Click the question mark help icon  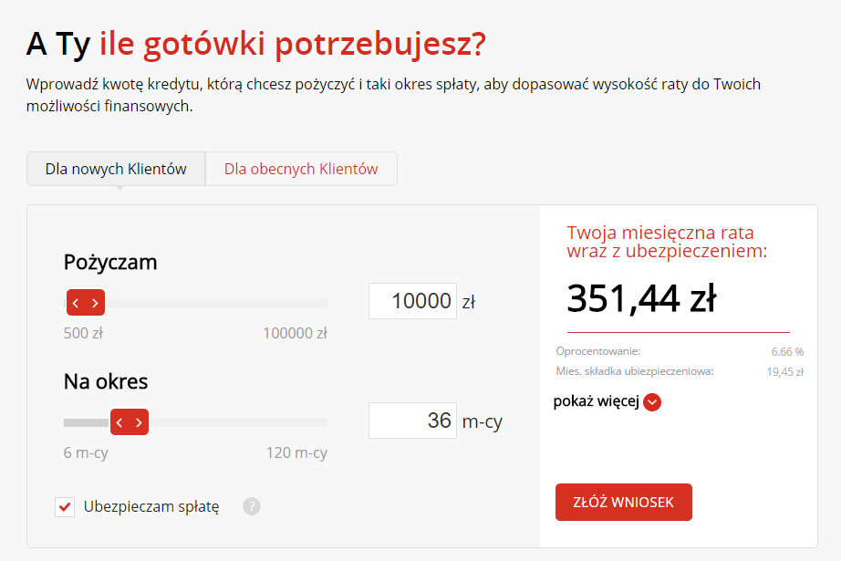click(x=252, y=506)
